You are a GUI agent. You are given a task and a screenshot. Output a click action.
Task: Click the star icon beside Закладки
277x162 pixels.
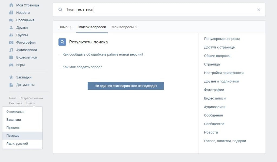click(11, 77)
